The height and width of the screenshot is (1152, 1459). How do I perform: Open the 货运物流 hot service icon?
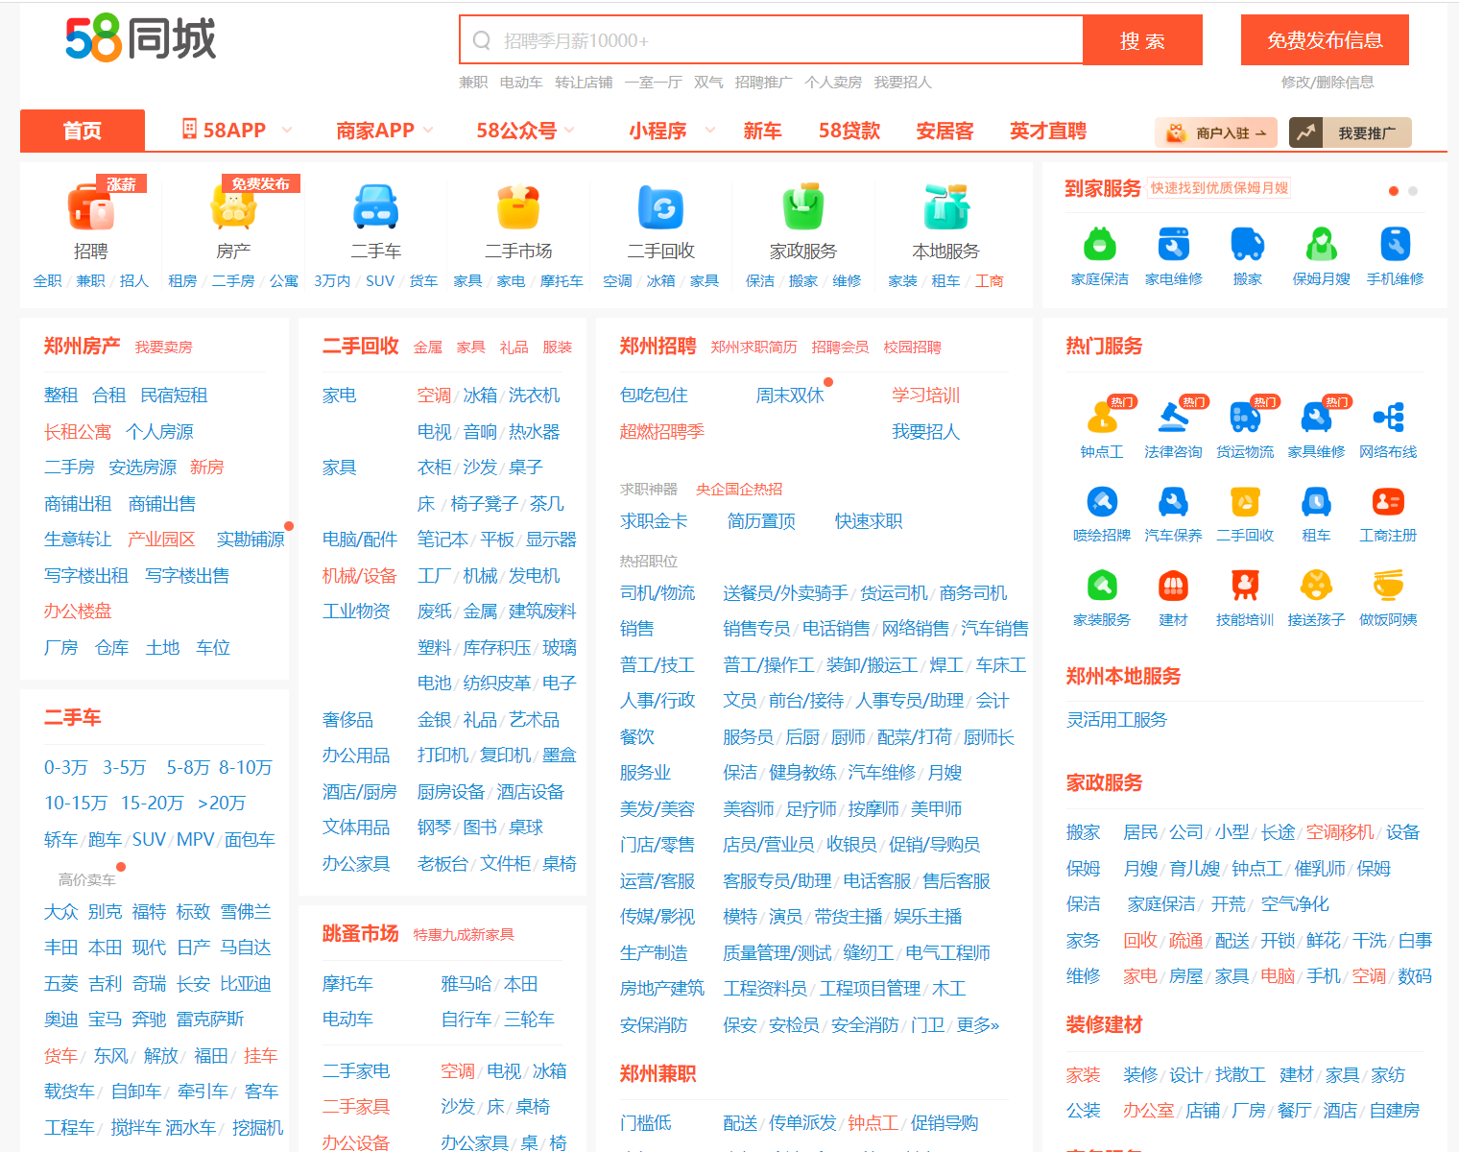pyautogui.click(x=1245, y=419)
